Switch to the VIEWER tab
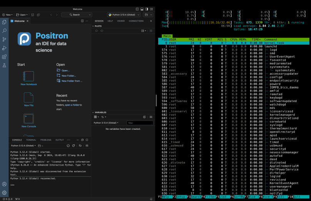The image size is (311, 201). pos(121,21)
